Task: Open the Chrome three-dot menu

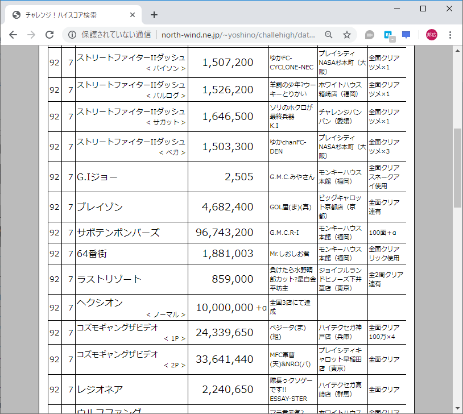Action: pos(450,35)
